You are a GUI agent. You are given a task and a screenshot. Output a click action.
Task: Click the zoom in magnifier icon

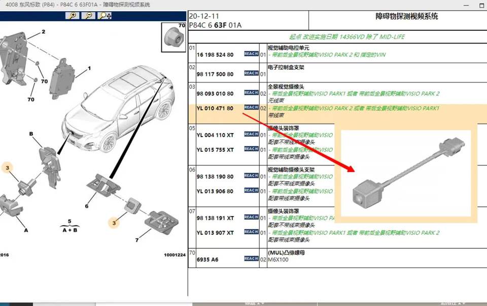click(74, 16)
